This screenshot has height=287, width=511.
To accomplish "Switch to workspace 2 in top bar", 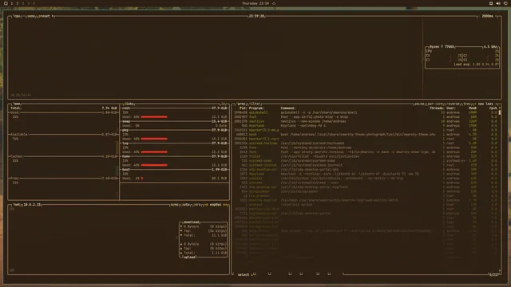I will pyautogui.click(x=18, y=3).
